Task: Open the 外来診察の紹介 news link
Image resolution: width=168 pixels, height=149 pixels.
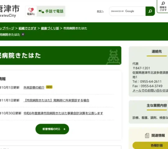Action: coord(34,88)
